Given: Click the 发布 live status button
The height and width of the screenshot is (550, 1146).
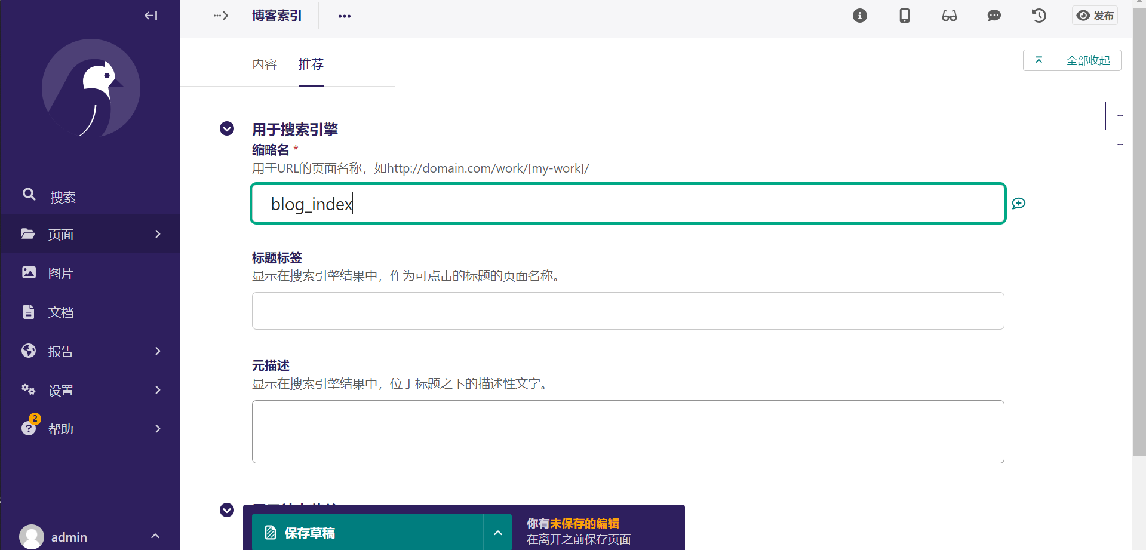Looking at the screenshot, I should pyautogui.click(x=1095, y=16).
